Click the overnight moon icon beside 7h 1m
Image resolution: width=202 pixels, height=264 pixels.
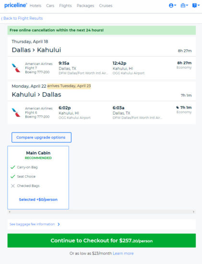(x=178, y=107)
